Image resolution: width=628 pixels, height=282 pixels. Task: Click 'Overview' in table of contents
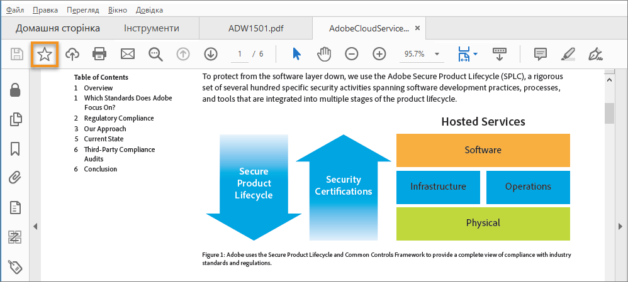click(99, 88)
